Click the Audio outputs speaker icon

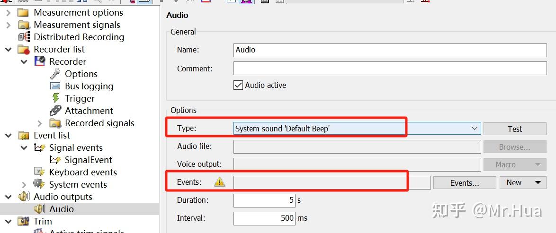click(x=24, y=197)
